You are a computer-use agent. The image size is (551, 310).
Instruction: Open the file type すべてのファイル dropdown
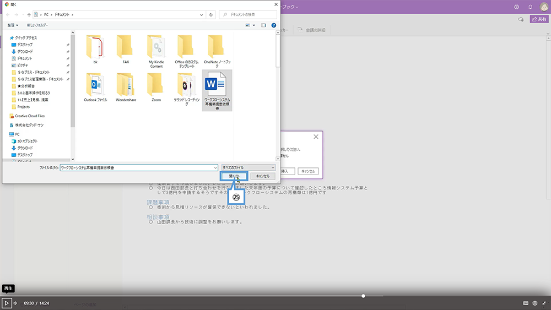(248, 167)
